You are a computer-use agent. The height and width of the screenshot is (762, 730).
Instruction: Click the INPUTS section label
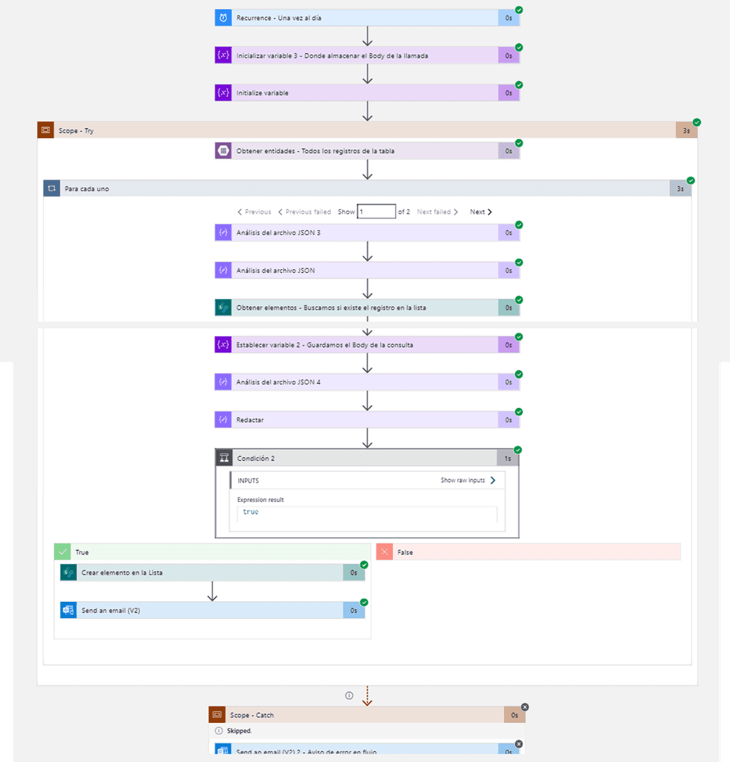tap(248, 481)
